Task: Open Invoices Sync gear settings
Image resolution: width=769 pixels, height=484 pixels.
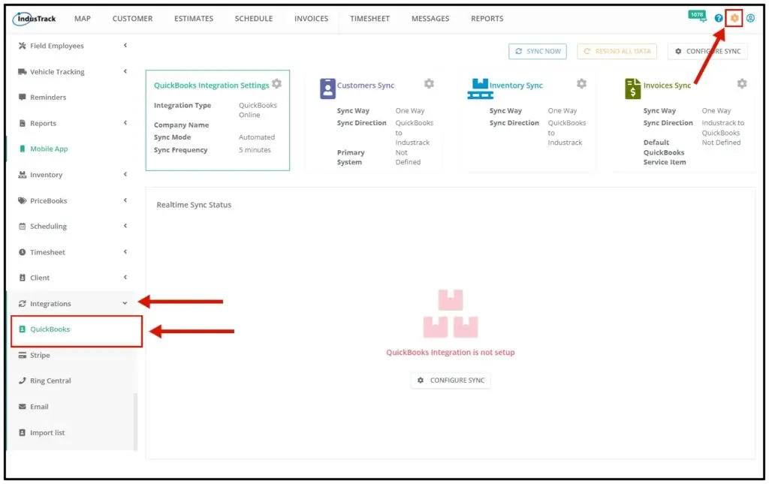Action: coord(742,84)
